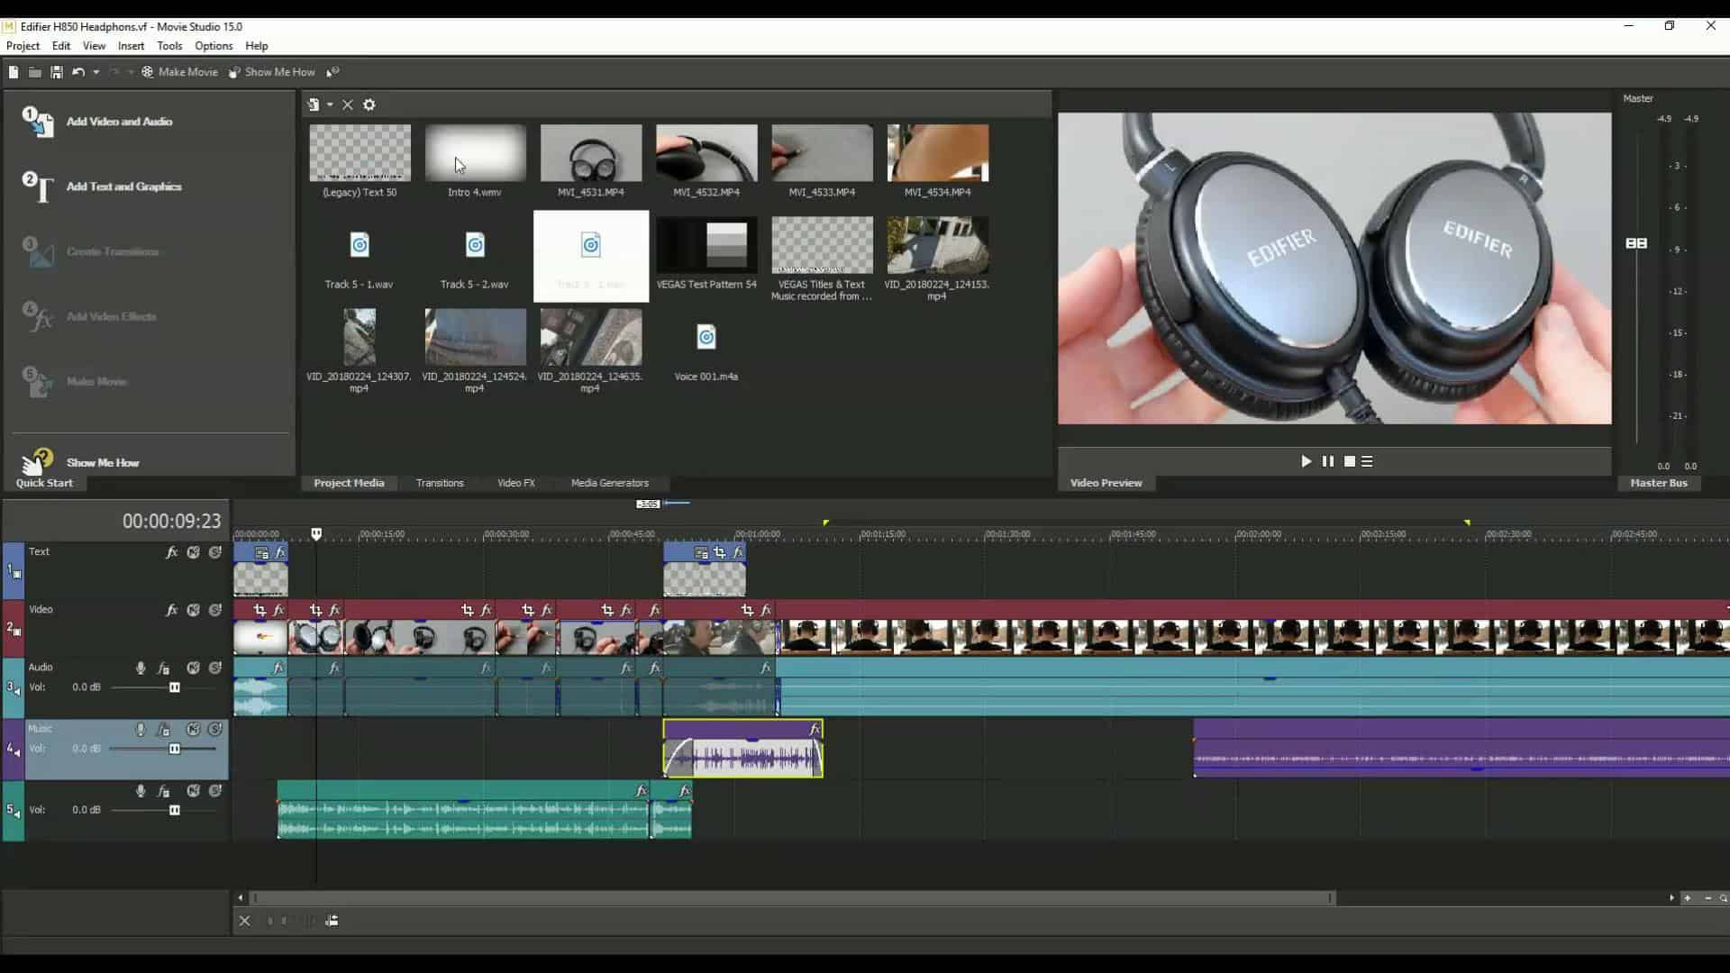Select the Project Media tab
1730x973 pixels.
click(349, 483)
